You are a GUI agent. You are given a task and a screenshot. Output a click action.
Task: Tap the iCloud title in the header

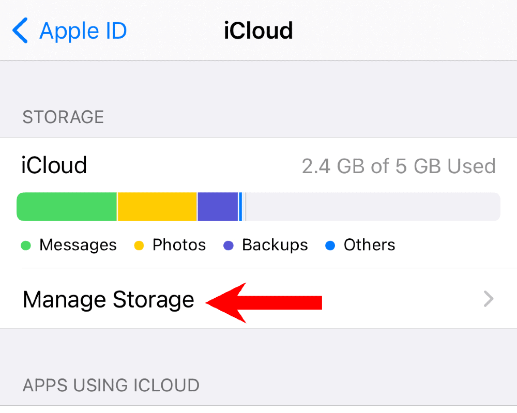coord(258,30)
